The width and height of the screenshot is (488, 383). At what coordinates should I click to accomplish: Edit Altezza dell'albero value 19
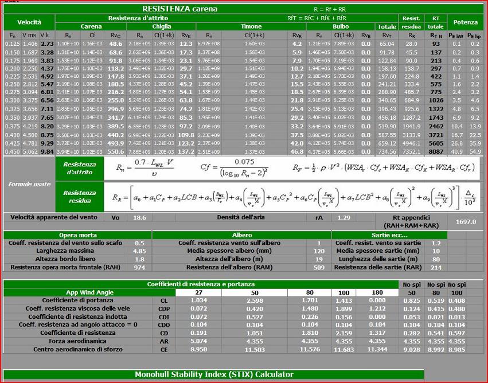[319, 259]
